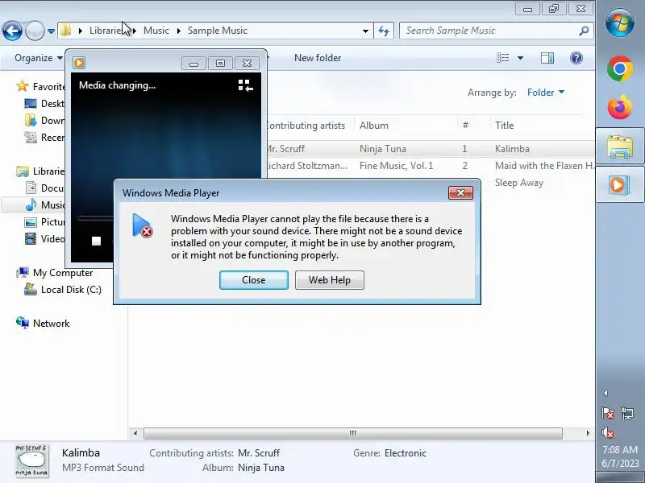This screenshot has height=483, width=645.
Task: Click the Mr. Scruff value in the details pane
Action: tap(259, 453)
